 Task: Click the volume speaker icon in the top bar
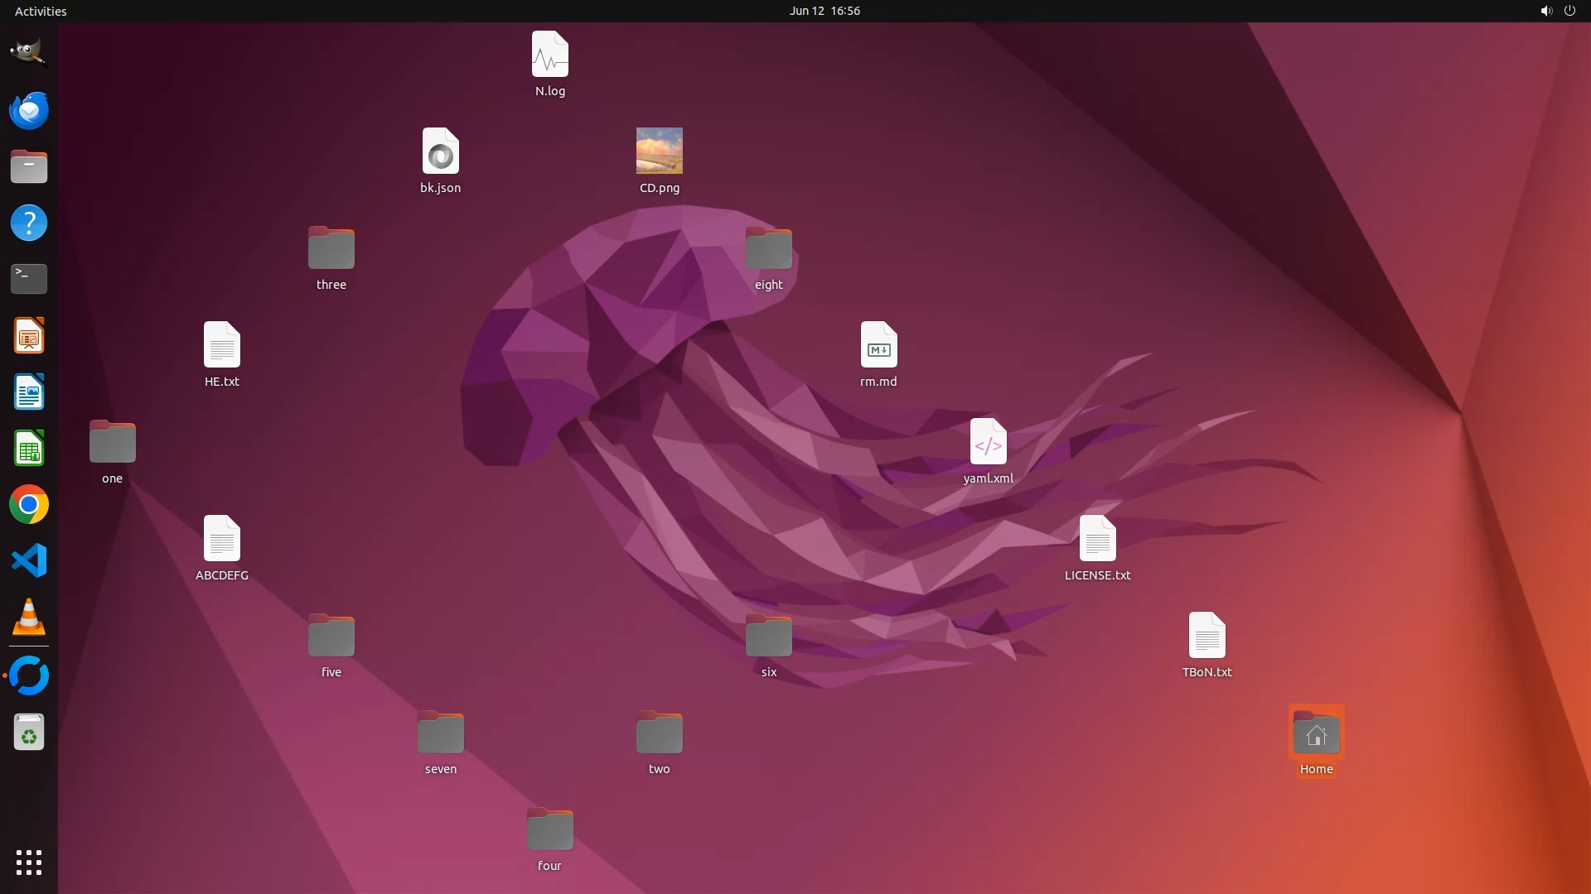coord(1545,11)
